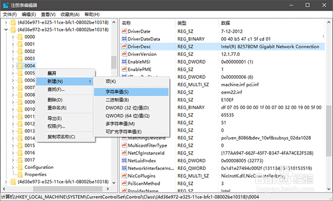Screen dimensions: 333x201
Task: Click the NetworkInterfaceIns... QWORD icon
Action: (124, 168)
